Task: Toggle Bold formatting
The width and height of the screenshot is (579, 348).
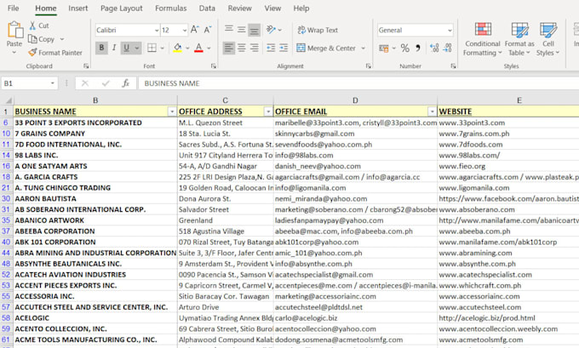Action: [x=101, y=48]
